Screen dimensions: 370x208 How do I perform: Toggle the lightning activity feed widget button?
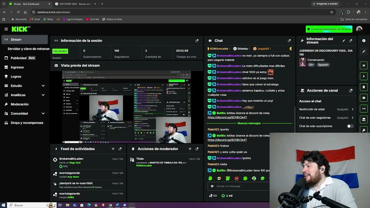(364, 76)
